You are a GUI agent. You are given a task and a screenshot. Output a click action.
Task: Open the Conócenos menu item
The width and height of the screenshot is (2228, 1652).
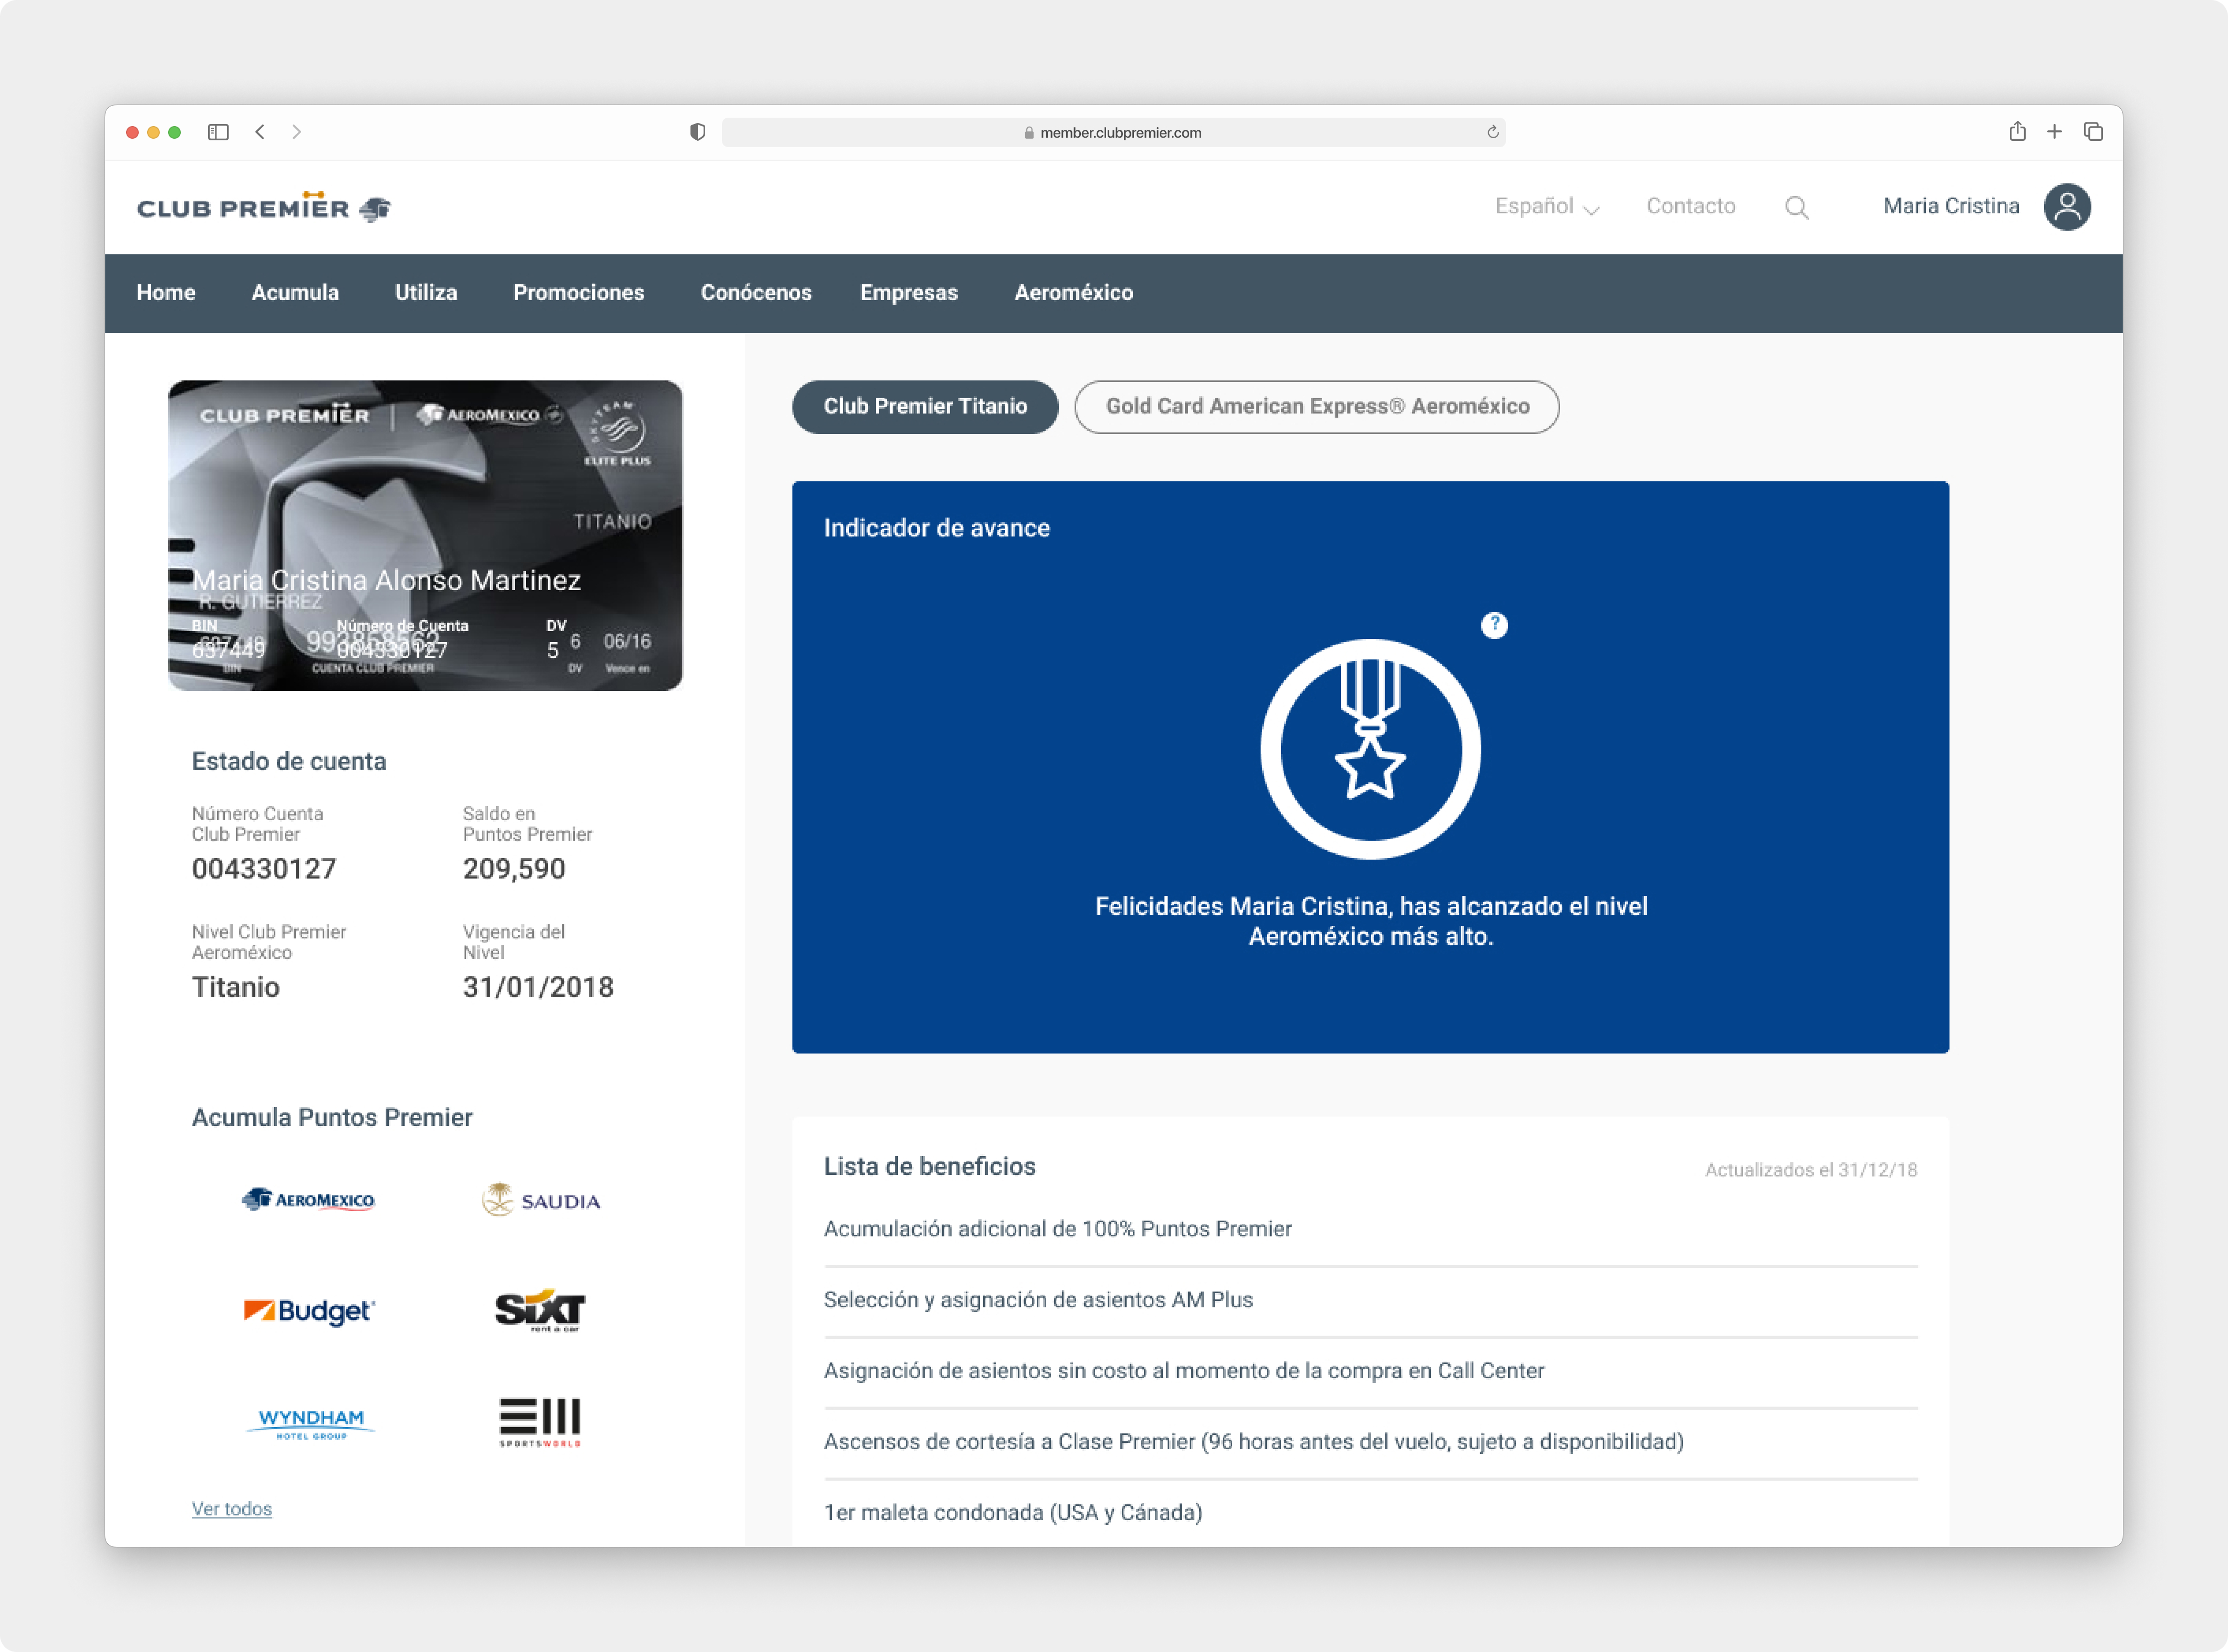(756, 293)
